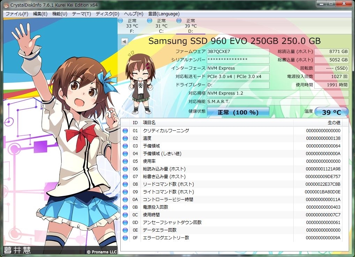Image resolution: width=355 pixels, height=257 pixels.
Task: Click the firmware field 3B7QCXE7
Action: pos(238,51)
